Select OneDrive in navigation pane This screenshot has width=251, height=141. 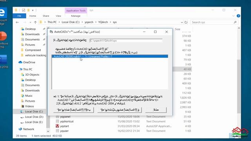pyautogui.click(x=29, y=62)
